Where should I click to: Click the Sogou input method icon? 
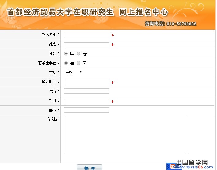click(172, 167)
